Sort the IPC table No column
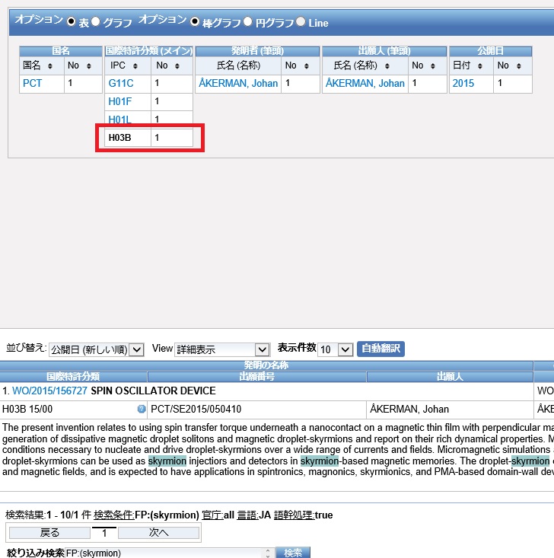This screenshot has width=554, height=558. (177, 65)
